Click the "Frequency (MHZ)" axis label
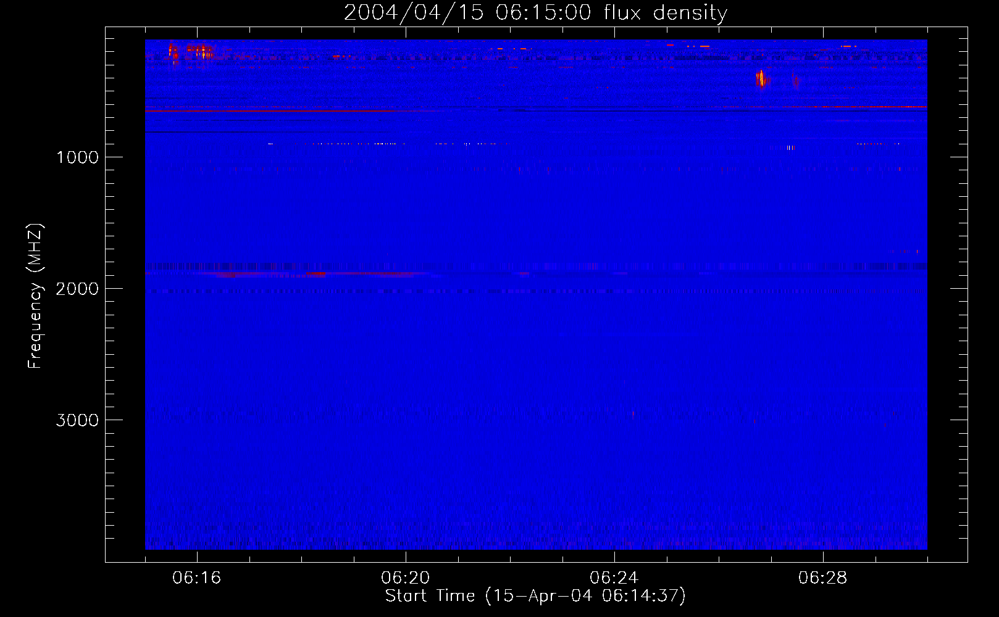This screenshot has width=999, height=617. [35, 296]
